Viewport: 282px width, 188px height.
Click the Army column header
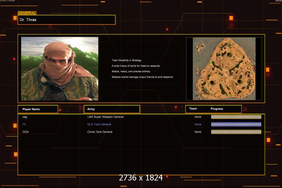tap(112, 109)
